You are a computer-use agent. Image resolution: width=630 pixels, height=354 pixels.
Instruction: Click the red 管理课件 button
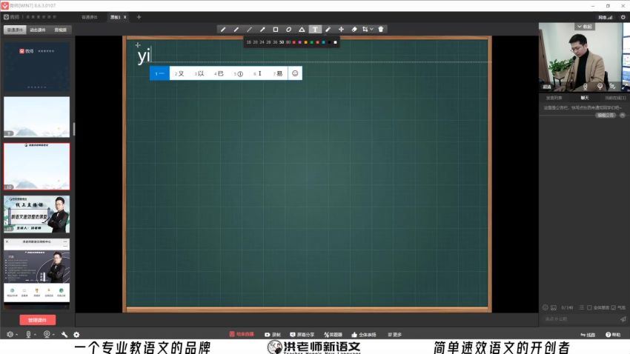(37, 320)
